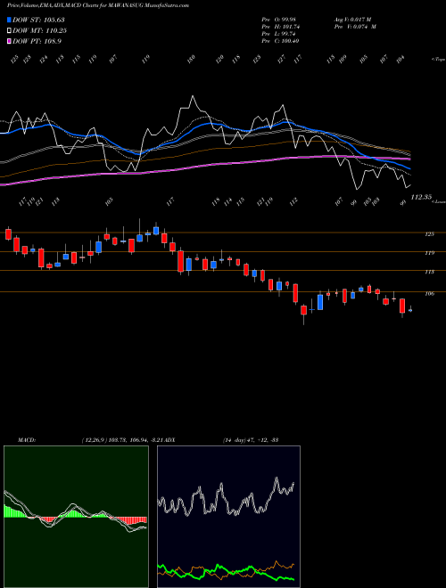Viewport: 446px width, 588px height.
Task: Select the 'DOW PT: 108.9' legend label
Action: coord(37,41)
